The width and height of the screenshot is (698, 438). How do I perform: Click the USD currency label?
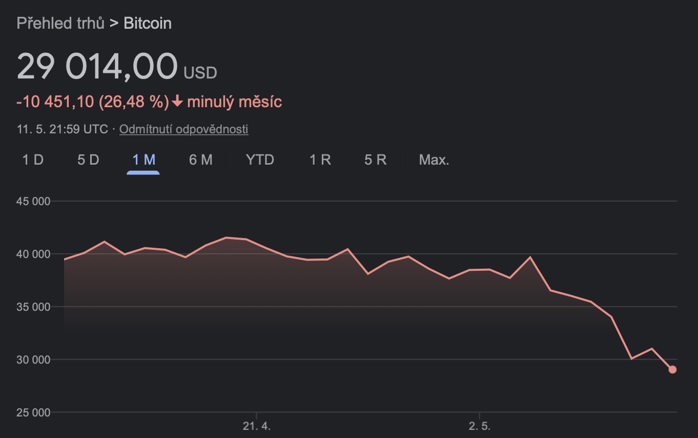point(200,73)
